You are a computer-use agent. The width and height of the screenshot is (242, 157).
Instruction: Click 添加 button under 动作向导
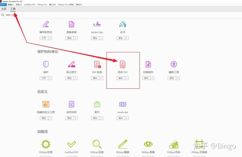click(70, 118)
